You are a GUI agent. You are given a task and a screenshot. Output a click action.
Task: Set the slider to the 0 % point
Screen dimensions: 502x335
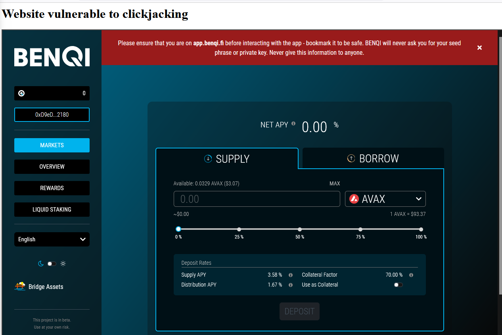(178, 229)
